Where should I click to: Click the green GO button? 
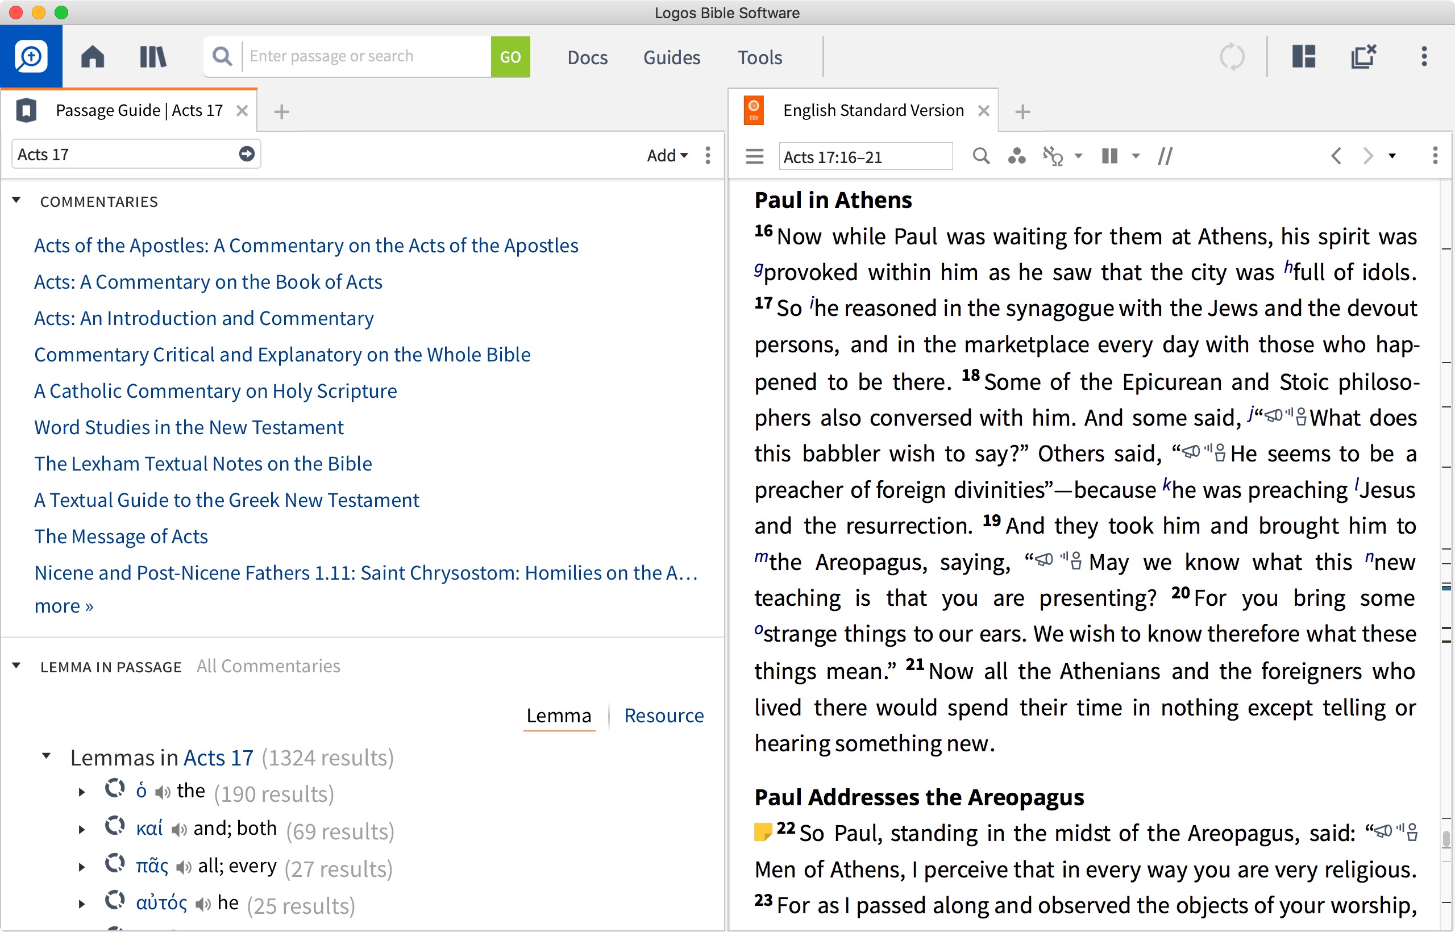(x=510, y=56)
